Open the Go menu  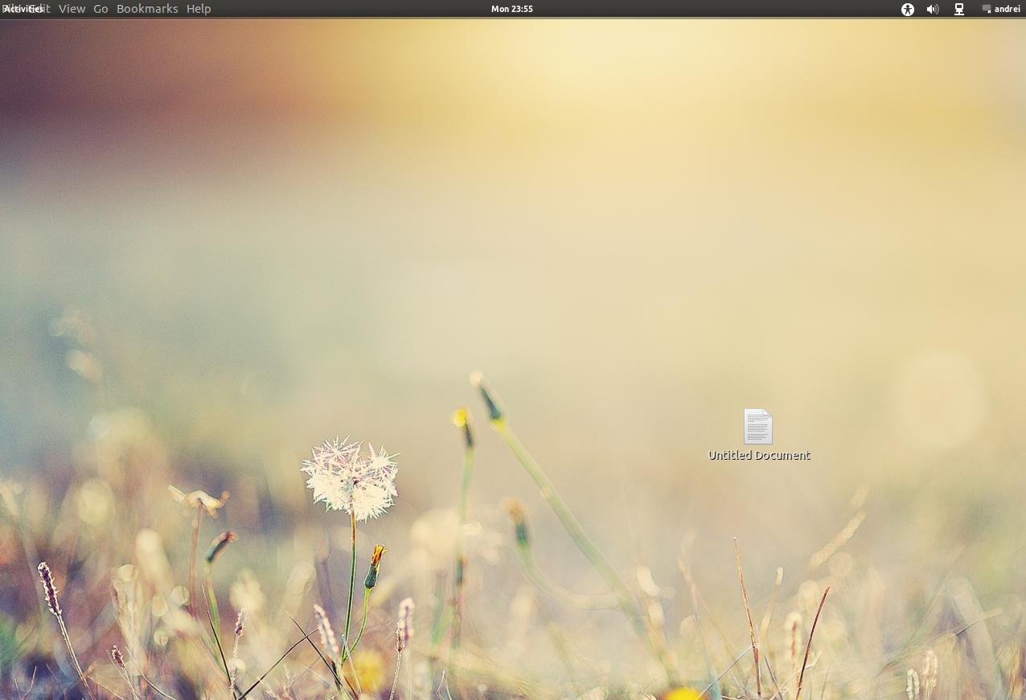(x=101, y=9)
